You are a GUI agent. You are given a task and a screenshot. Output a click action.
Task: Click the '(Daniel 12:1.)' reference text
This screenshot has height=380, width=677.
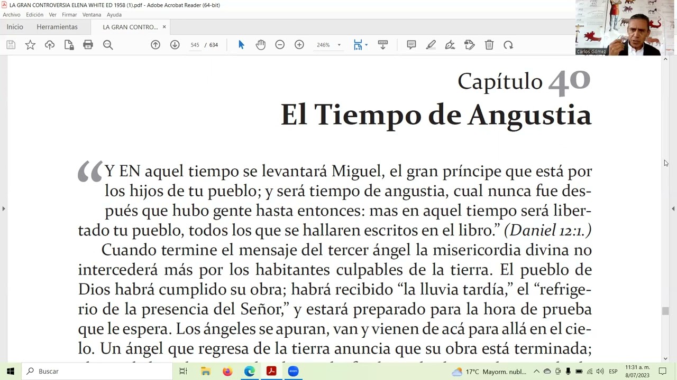click(547, 230)
